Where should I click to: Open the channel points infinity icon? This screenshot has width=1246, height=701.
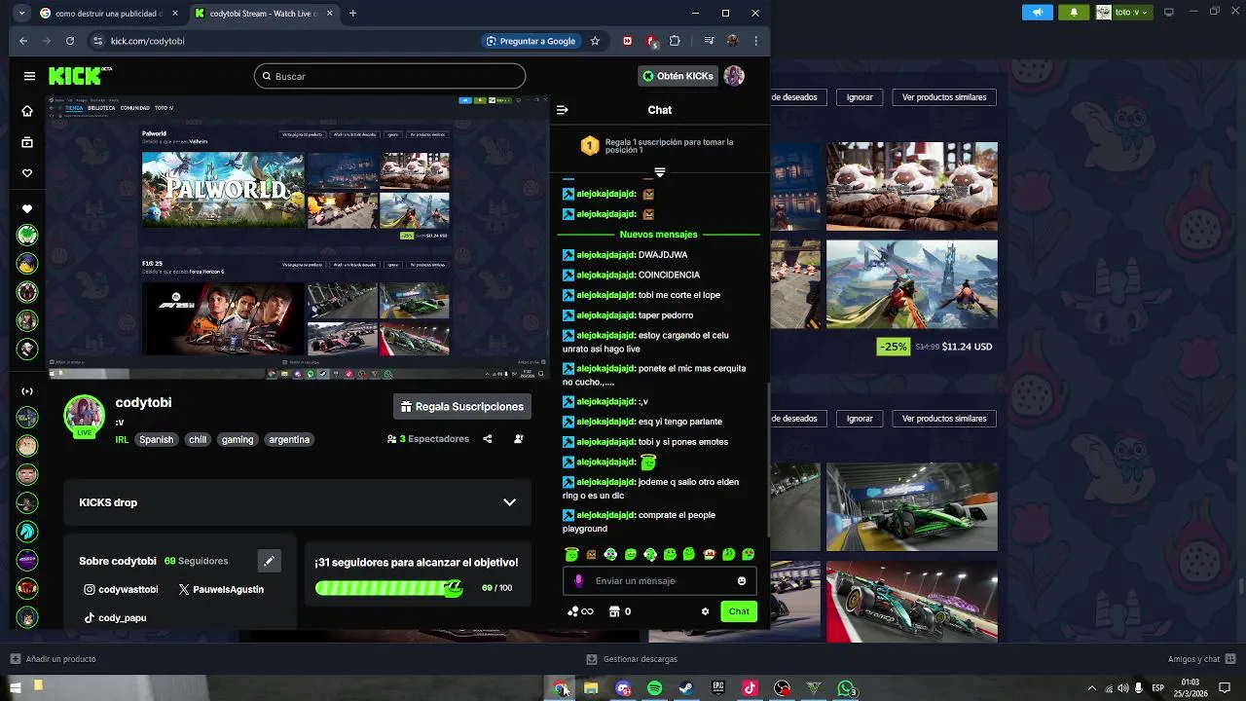(x=580, y=611)
